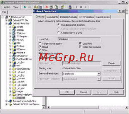Click the IISHelp tree node icon
Image resolution: width=129 pixels, height=114 pixels.
(14, 30)
